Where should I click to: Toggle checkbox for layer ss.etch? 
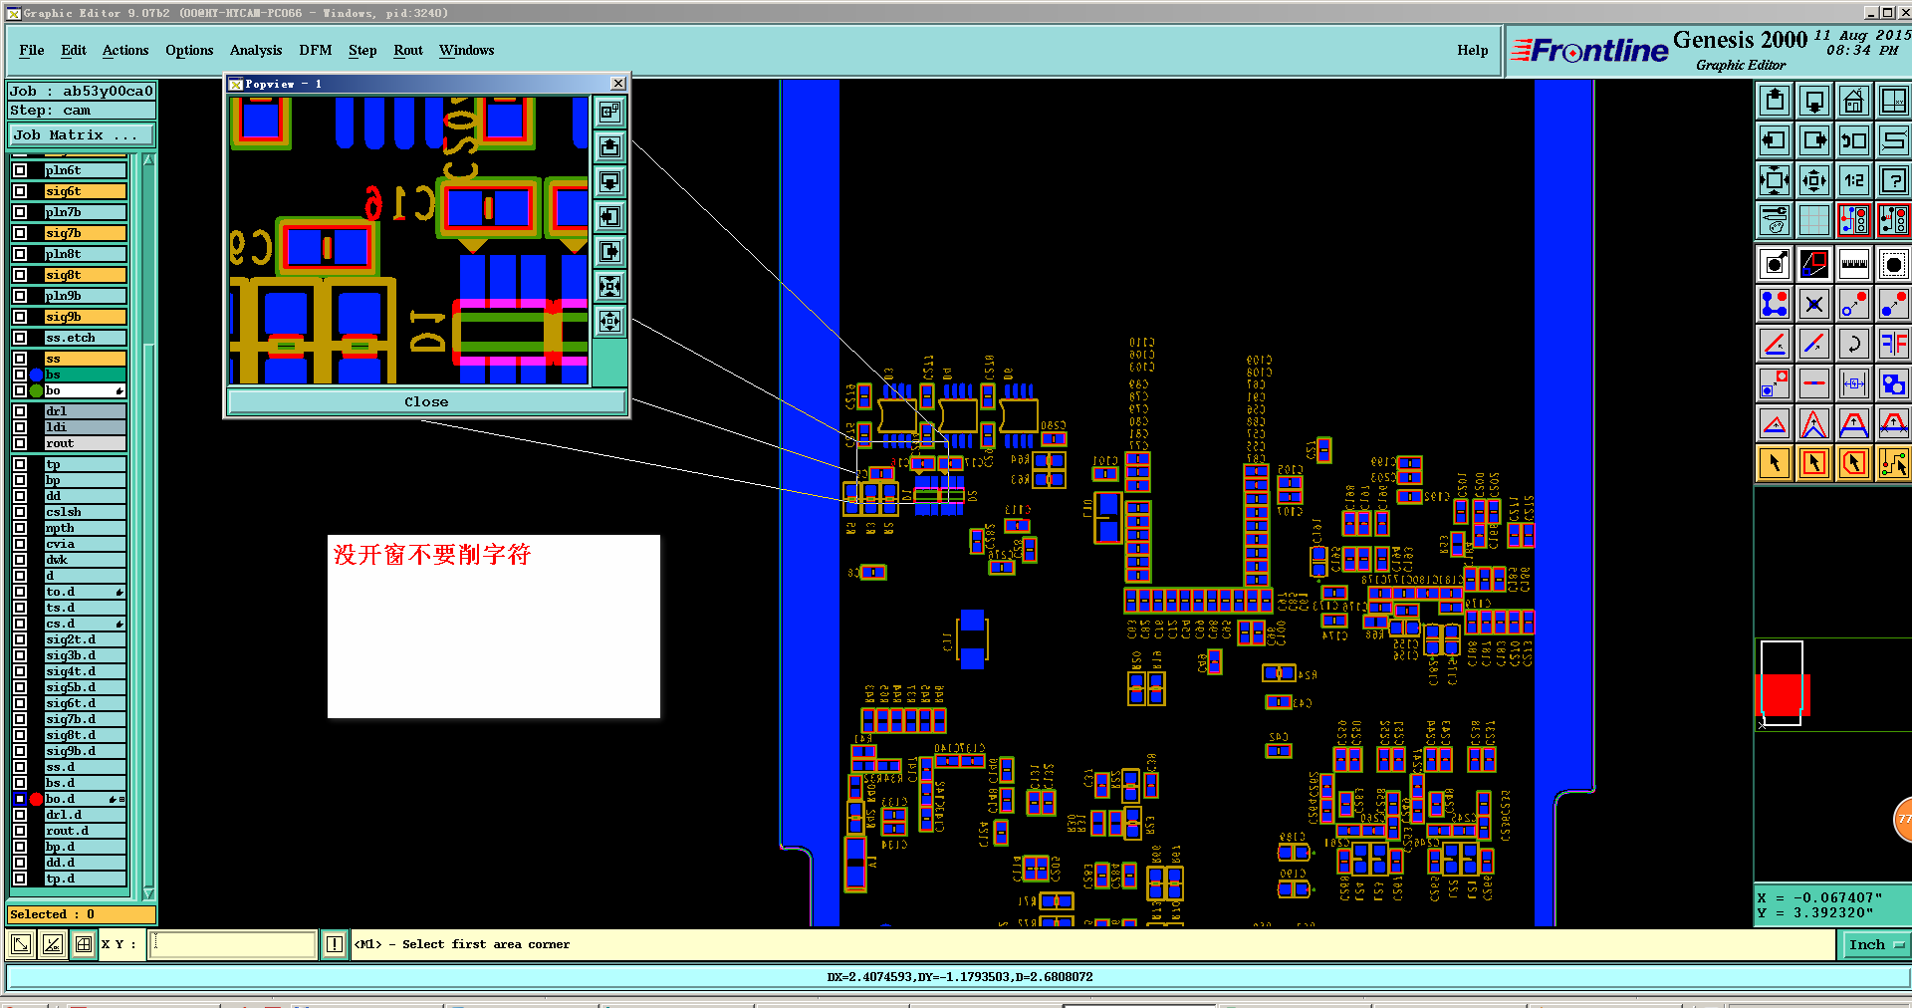[x=20, y=338]
